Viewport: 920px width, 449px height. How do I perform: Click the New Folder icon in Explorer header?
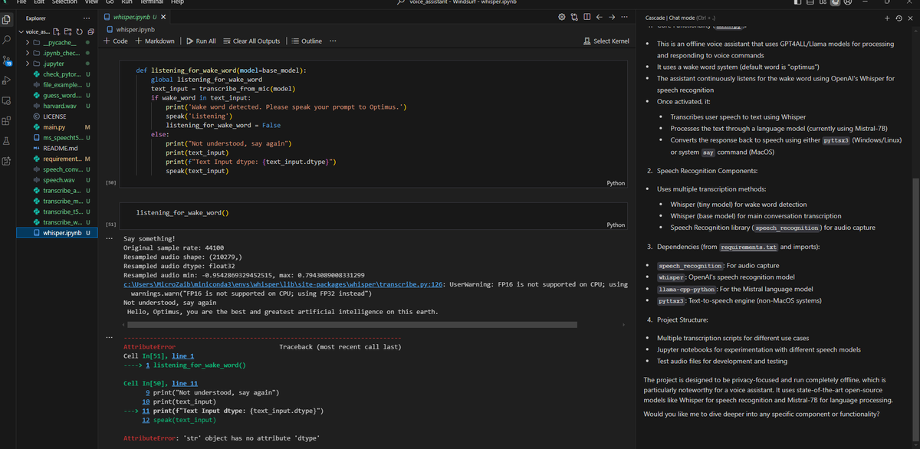[67, 31]
